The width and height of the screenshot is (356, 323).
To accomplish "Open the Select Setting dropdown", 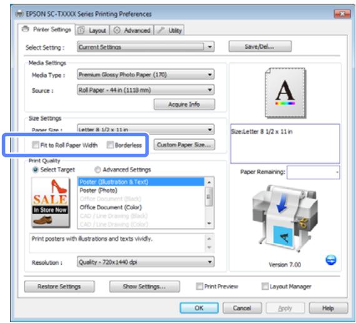I will [x=146, y=47].
